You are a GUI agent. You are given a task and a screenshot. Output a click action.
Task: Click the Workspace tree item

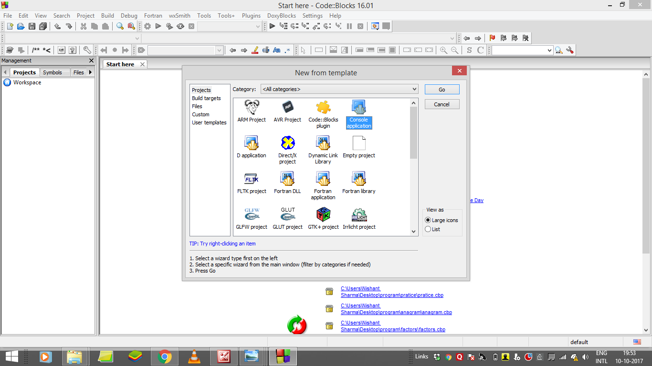27,82
